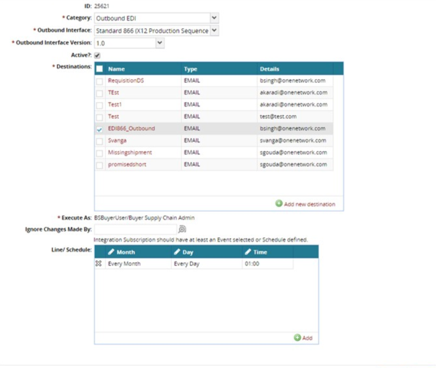Screen dimensions: 436x368
Task: Click the BSBuyerUser/Buyer Supply Chain Admin text
Action: tap(144, 218)
